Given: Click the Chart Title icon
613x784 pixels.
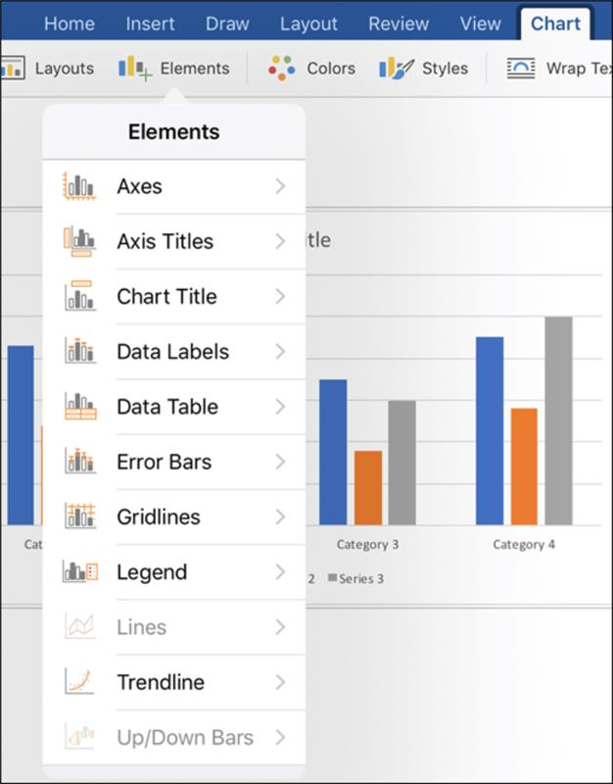Looking at the screenshot, I should (x=80, y=296).
